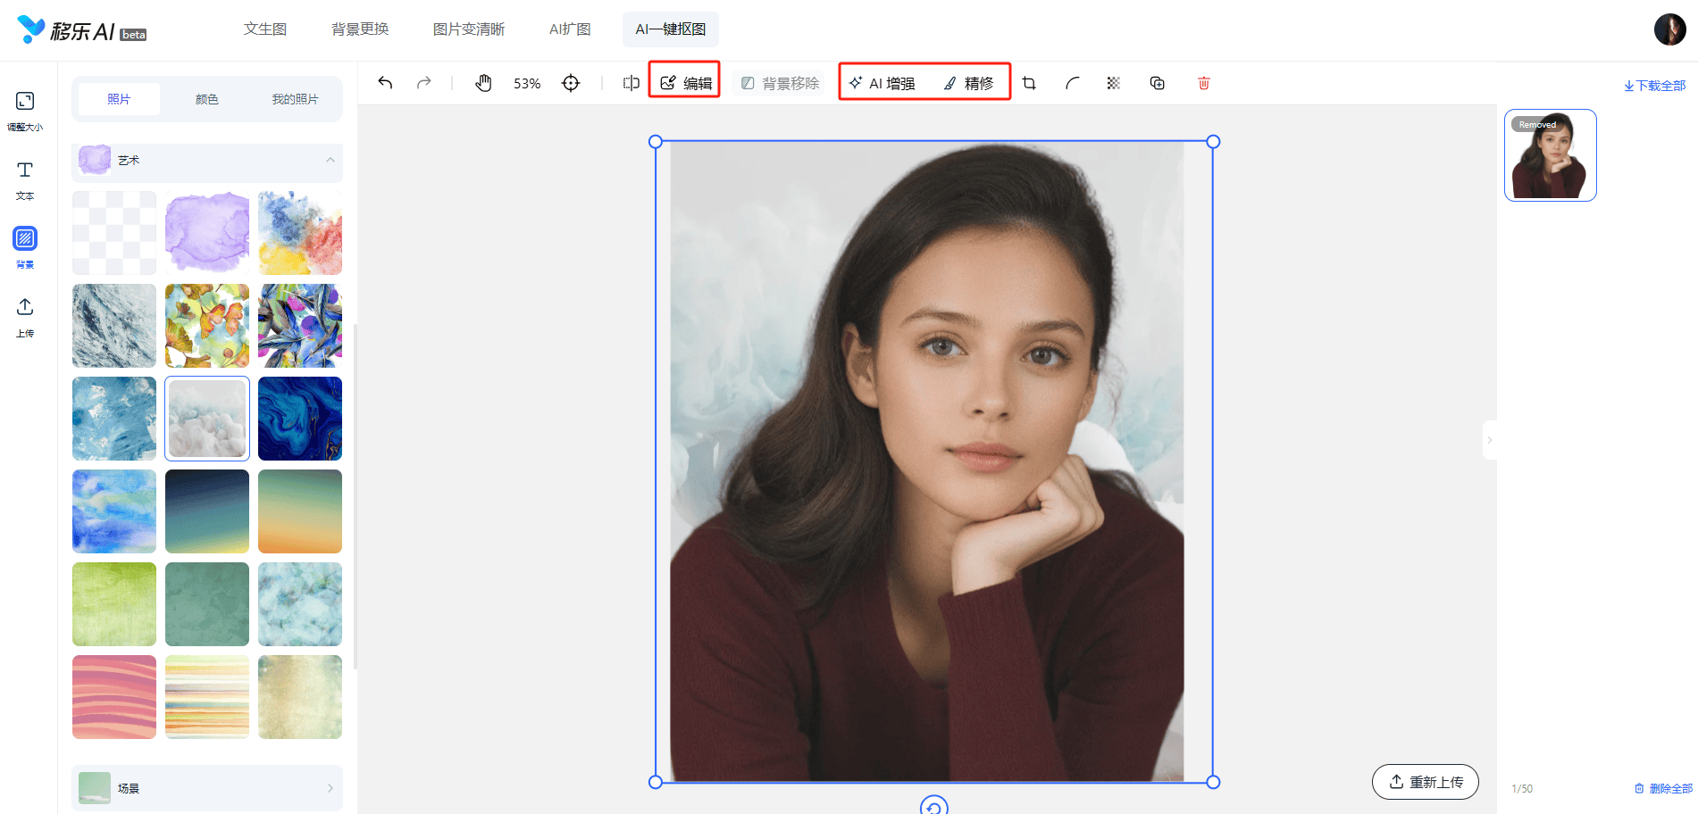Click the bottom-right resize handle of image
Image resolution: width=1698 pixels, height=814 pixels.
1213,782
